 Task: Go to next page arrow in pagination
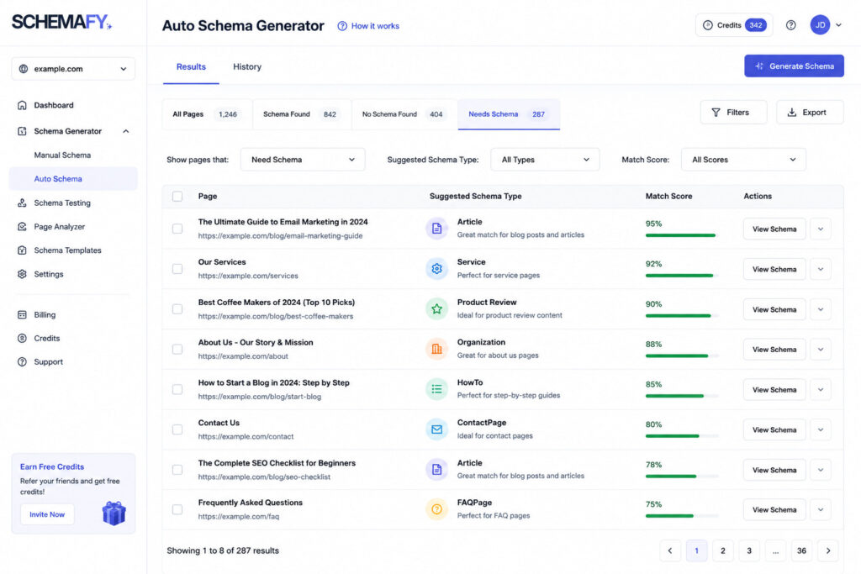point(828,550)
